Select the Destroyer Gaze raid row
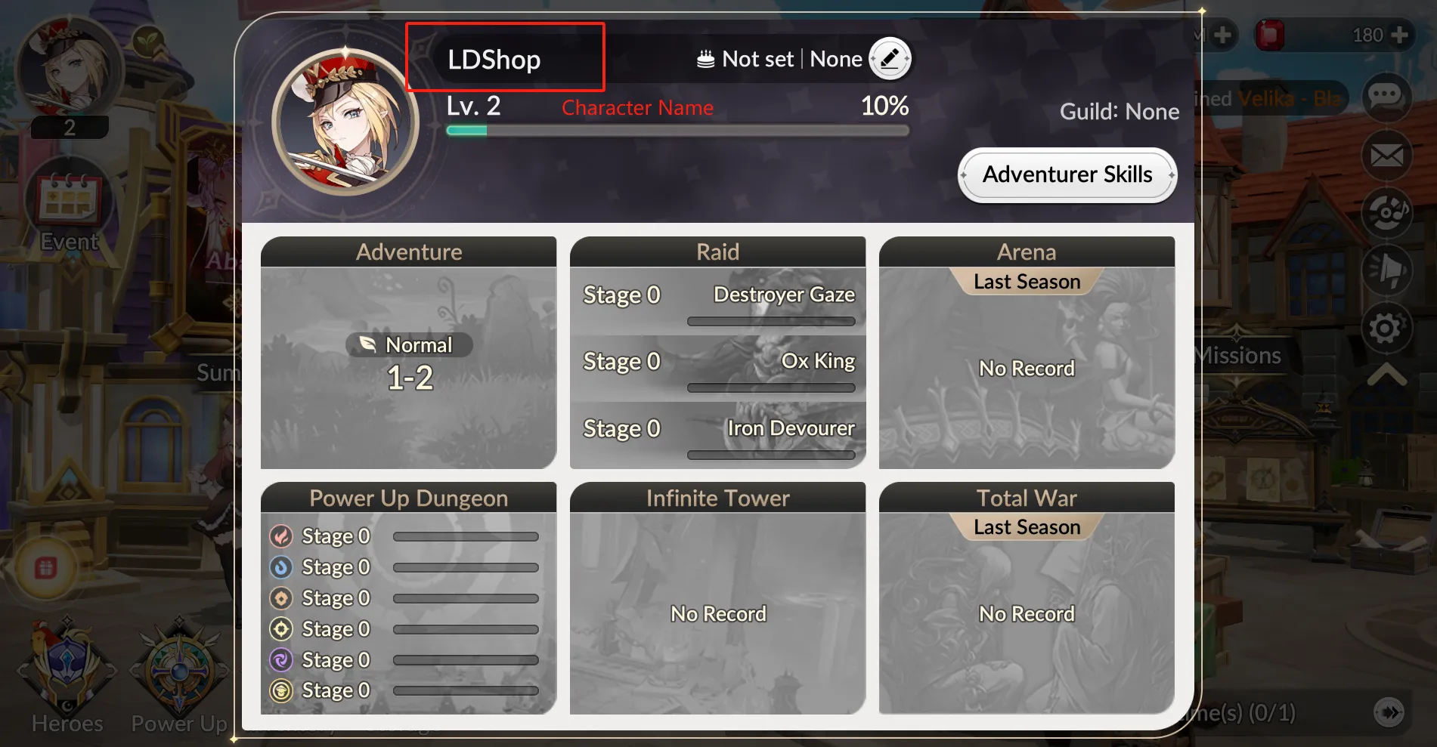 coord(718,301)
